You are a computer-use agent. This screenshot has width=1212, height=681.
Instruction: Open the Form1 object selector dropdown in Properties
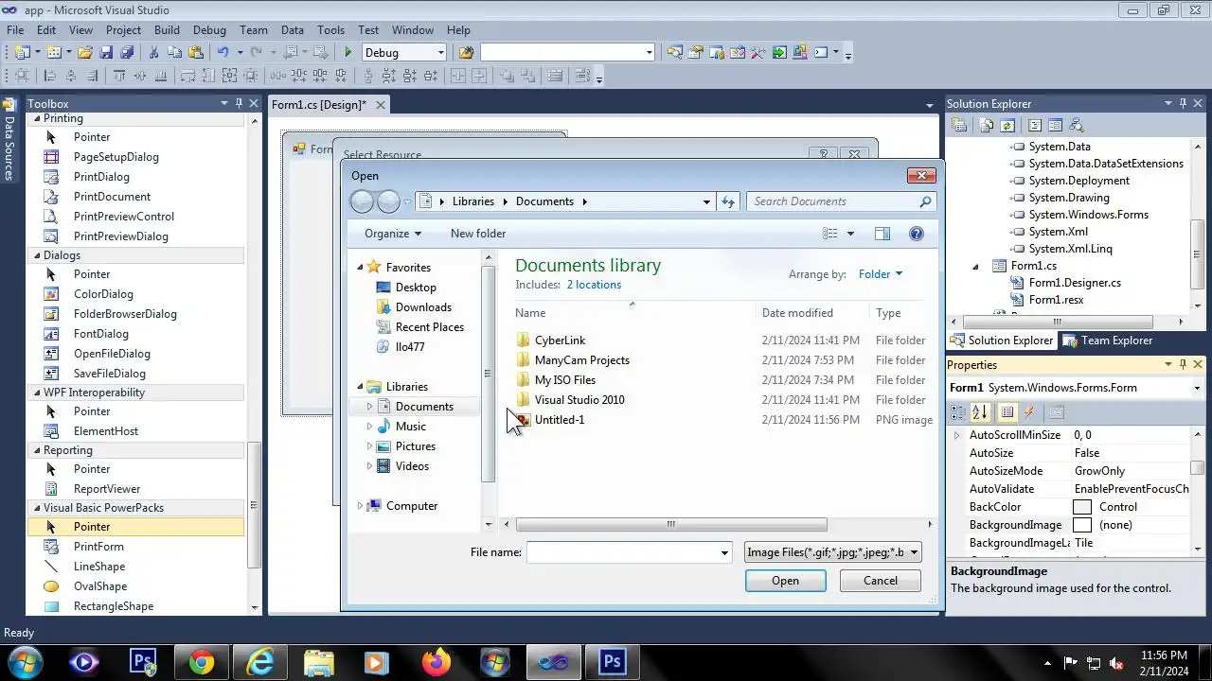tap(1197, 388)
